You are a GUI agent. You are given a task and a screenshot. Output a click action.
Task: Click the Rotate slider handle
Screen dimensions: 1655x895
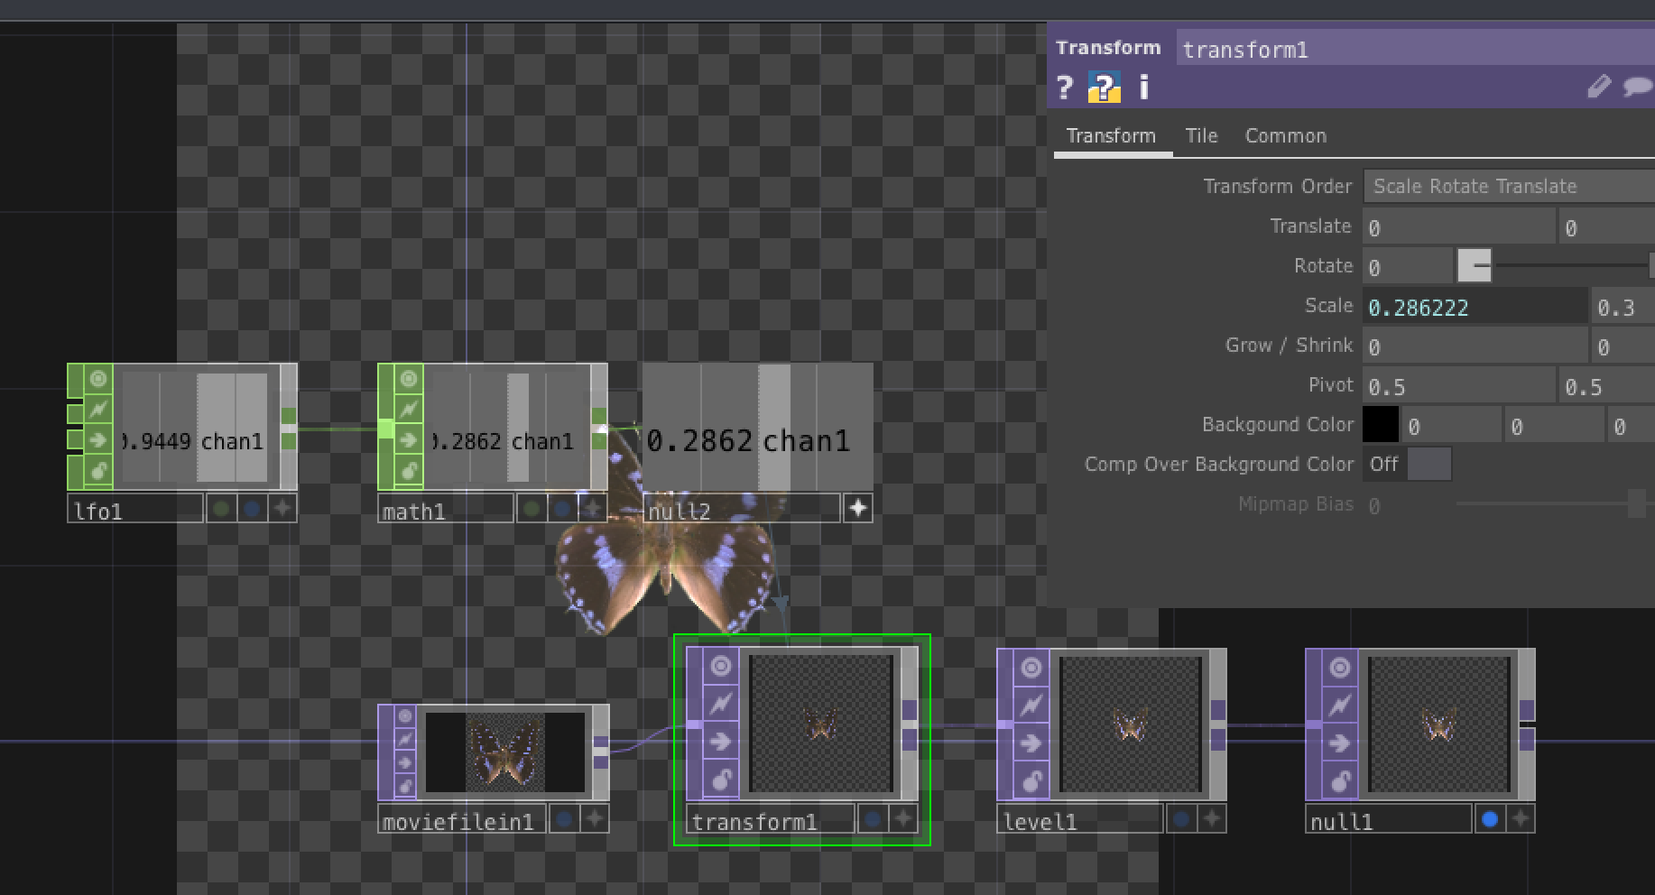[x=1475, y=266]
